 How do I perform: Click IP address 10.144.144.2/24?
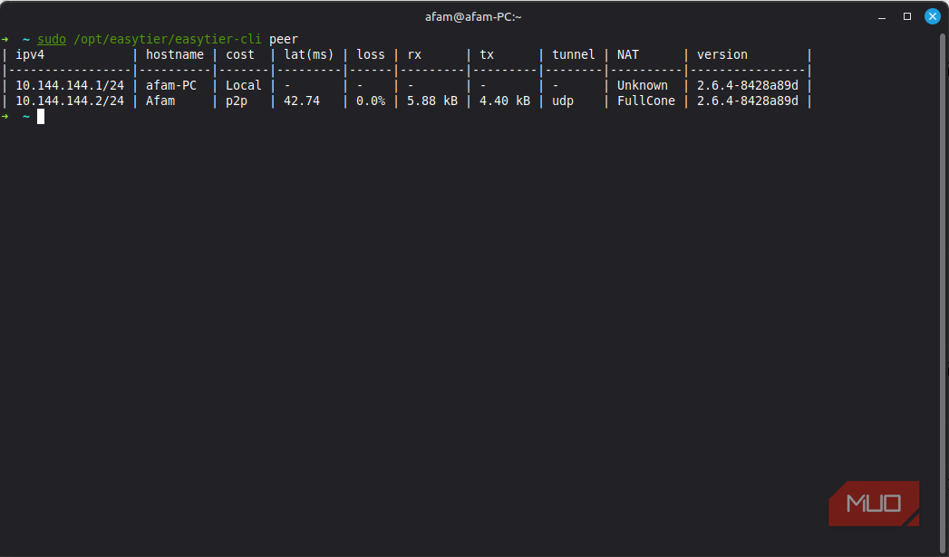70,101
